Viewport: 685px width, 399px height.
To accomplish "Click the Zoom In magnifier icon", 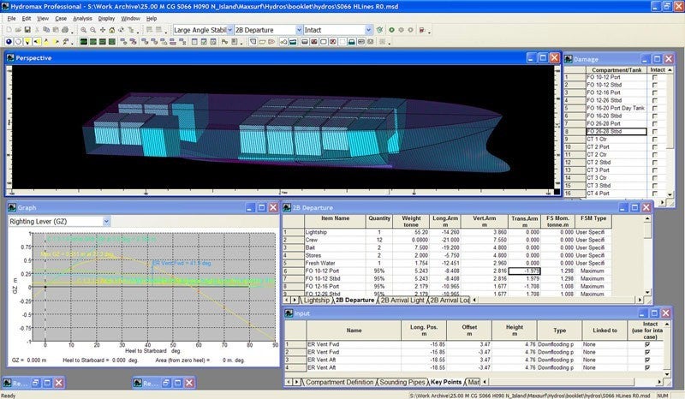I will pyautogui.click(x=83, y=30).
